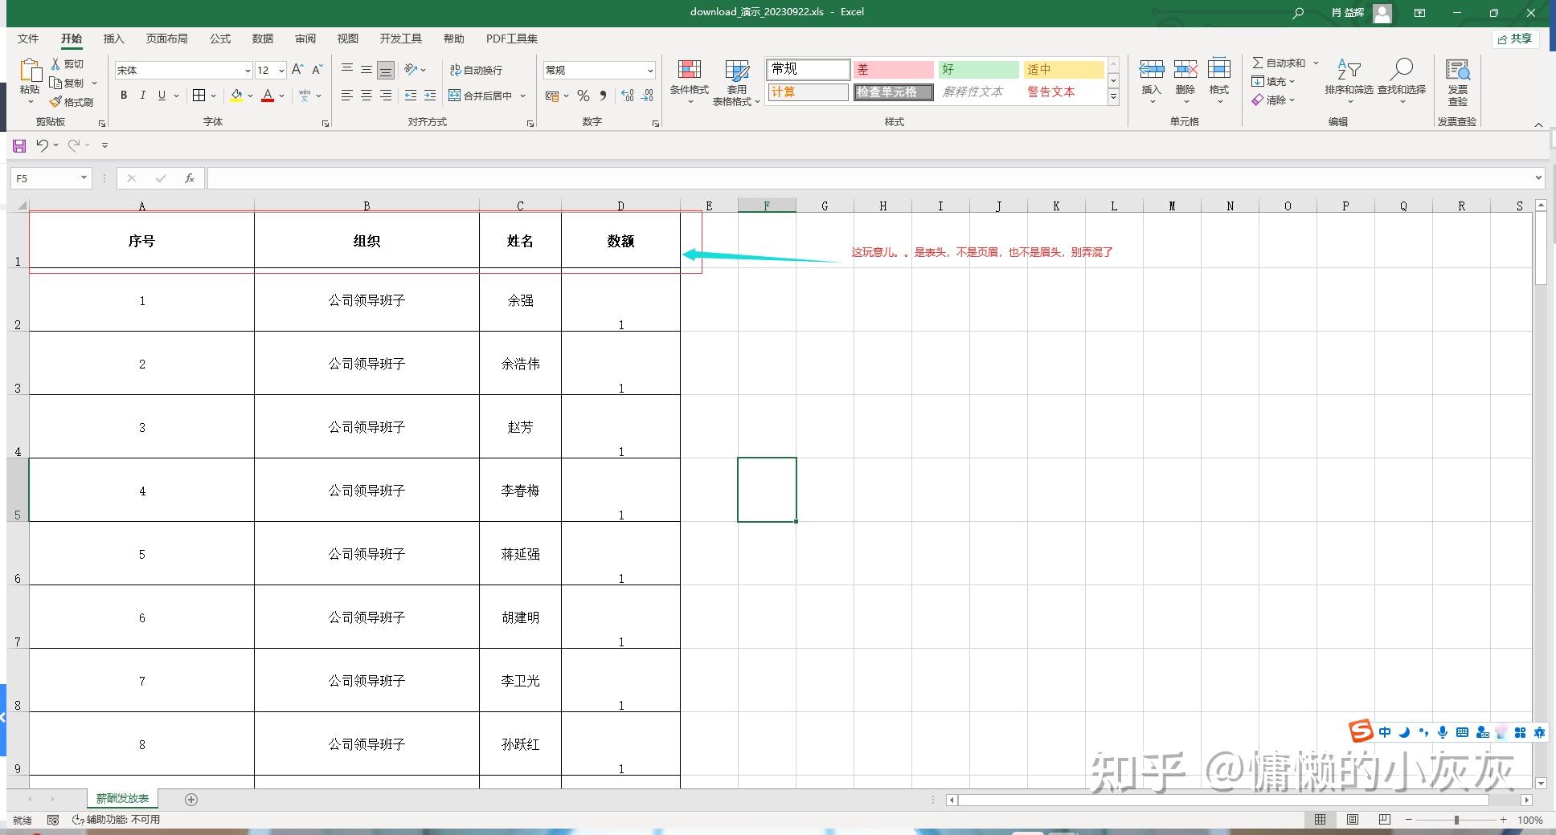Apply AutoSum (自动求和)
Image resolution: width=1556 pixels, height=835 pixels.
(x=1282, y=62)
